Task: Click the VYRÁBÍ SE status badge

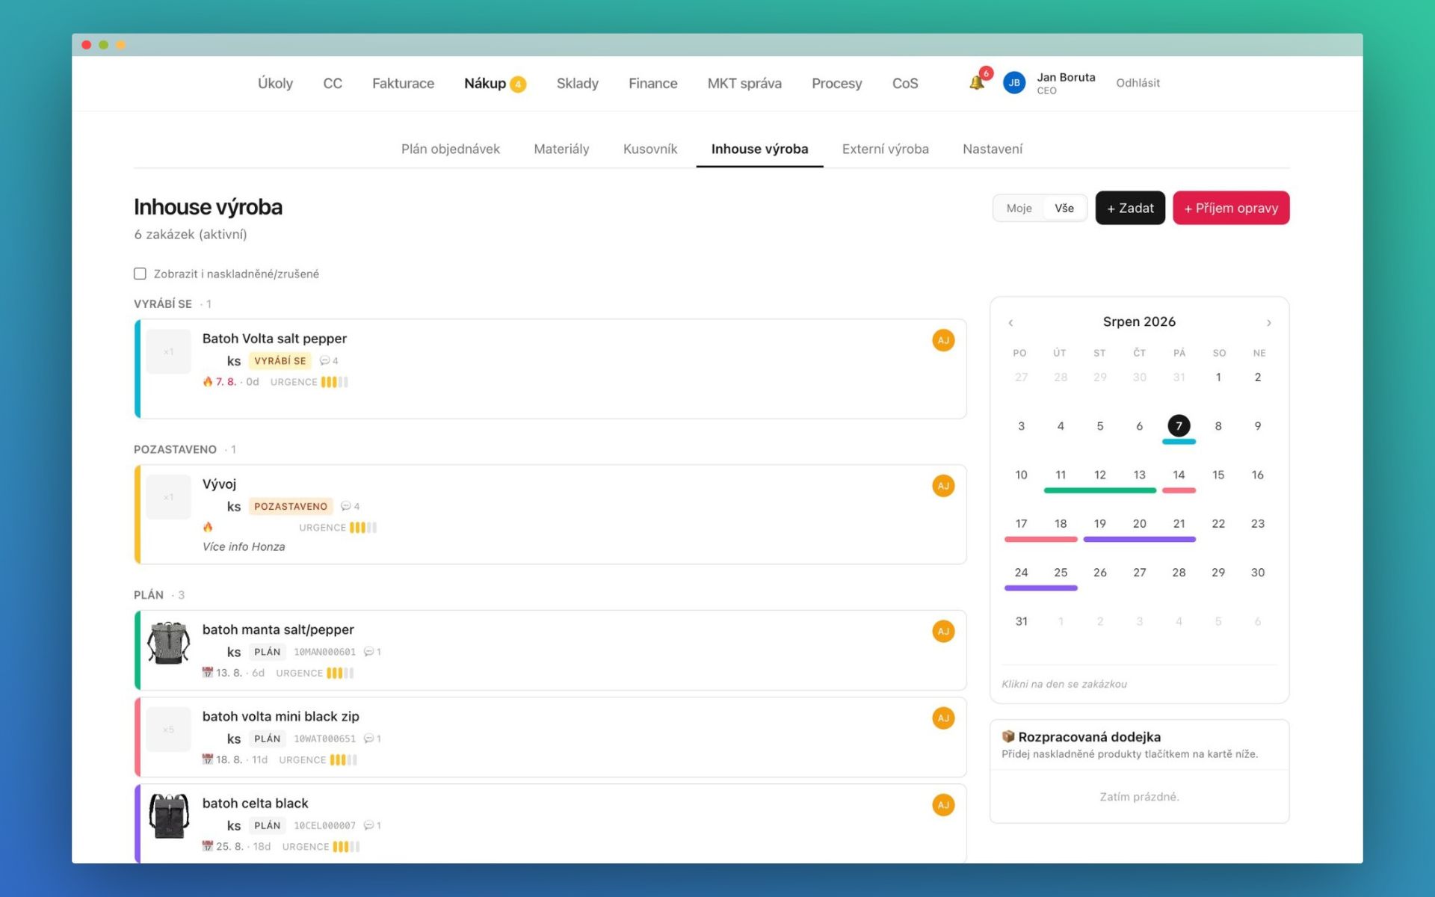Action: [x=280, y=361]
